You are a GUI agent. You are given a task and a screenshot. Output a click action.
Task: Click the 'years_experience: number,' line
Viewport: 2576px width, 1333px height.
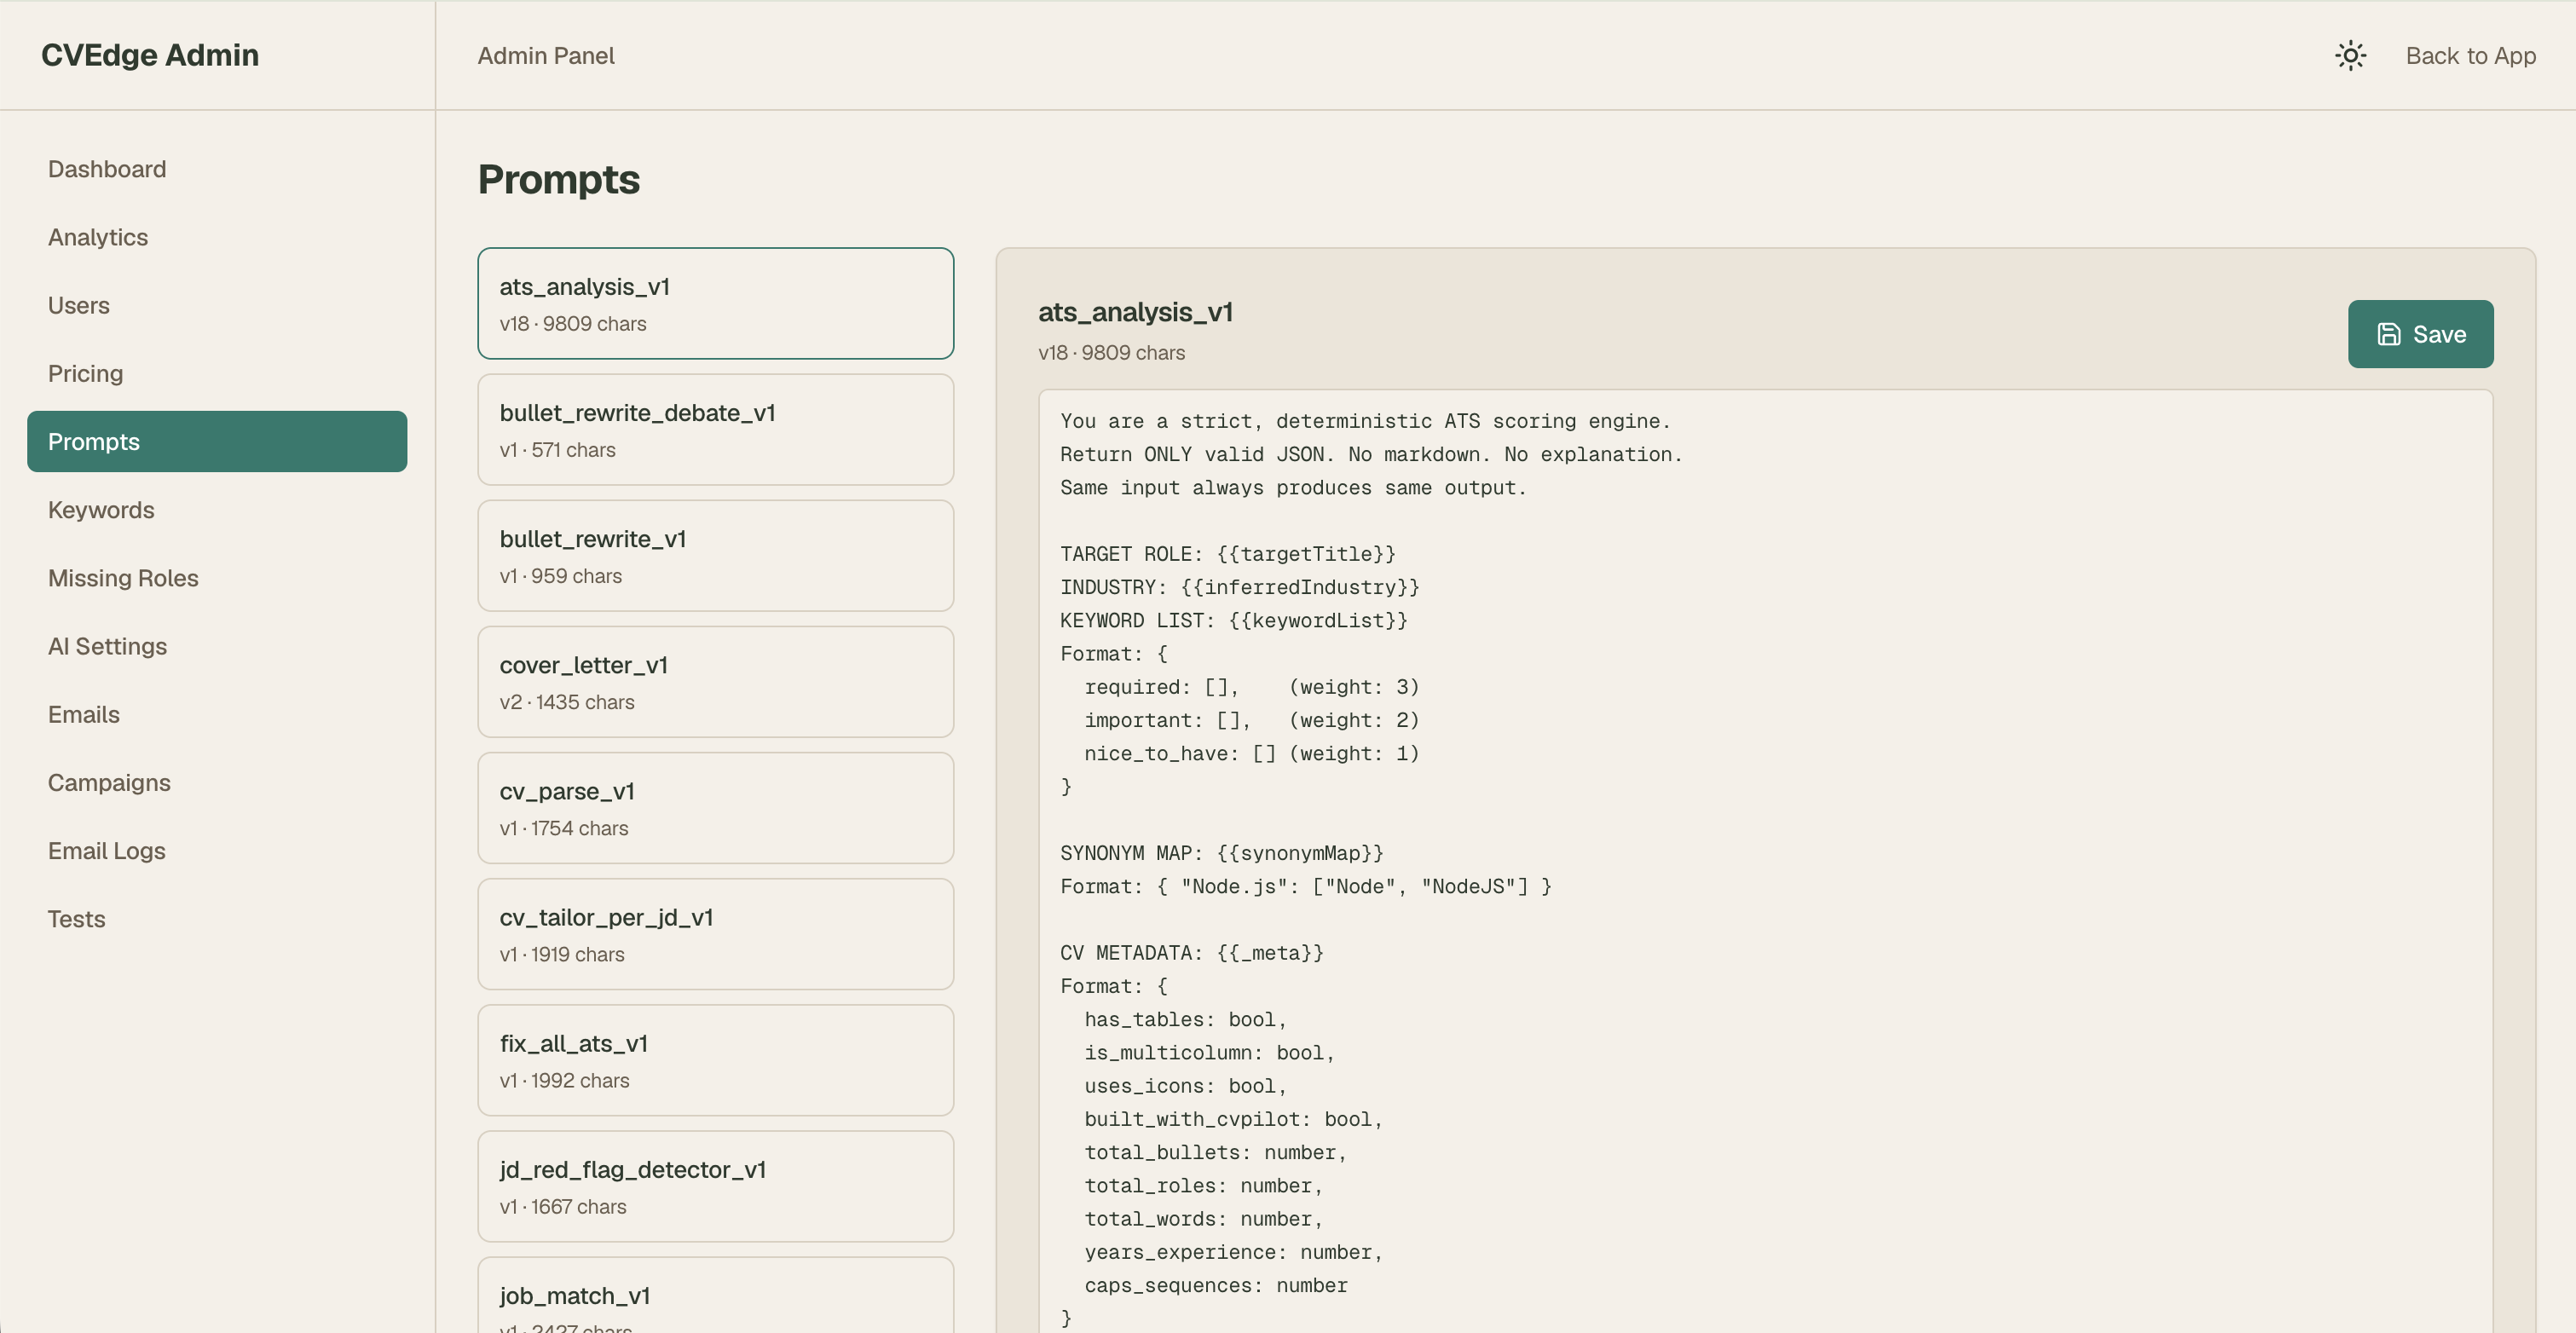click(1233, 1252)
